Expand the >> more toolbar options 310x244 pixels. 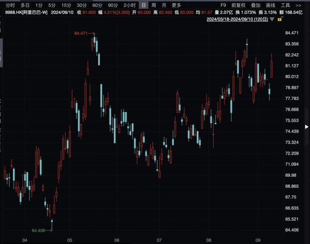point(298,6)
